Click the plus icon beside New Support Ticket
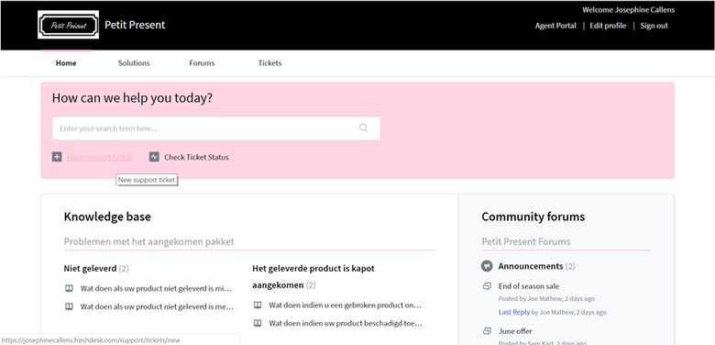This screenshot has height=345, width=715. [57, 157]
